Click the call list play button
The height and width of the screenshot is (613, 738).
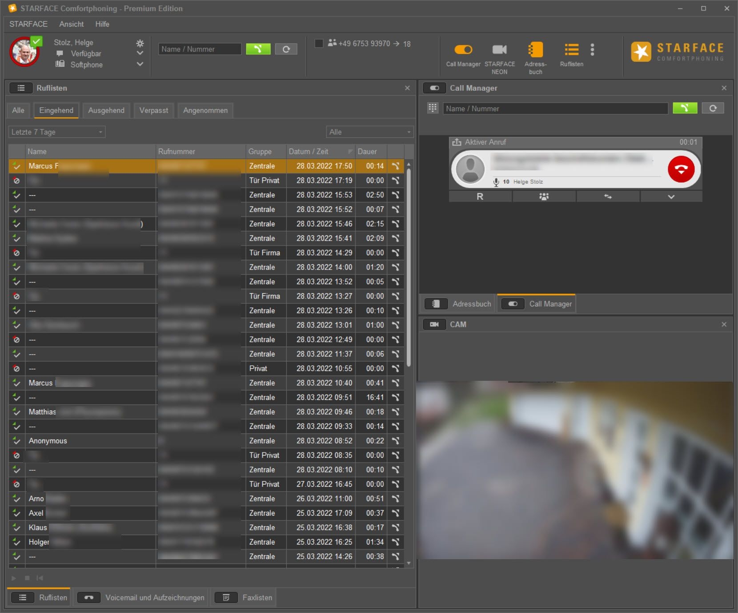tap(14, 578)
